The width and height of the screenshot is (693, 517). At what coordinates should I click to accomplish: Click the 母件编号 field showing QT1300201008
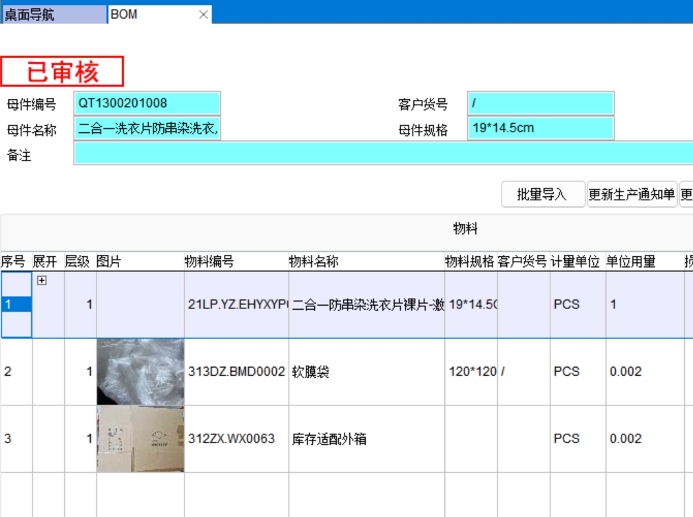click(147, 104)
